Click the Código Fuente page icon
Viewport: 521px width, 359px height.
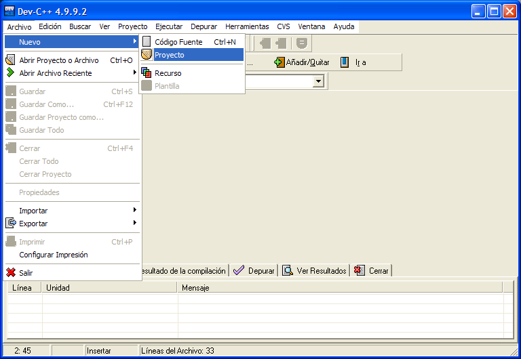[x=147, y=42]
